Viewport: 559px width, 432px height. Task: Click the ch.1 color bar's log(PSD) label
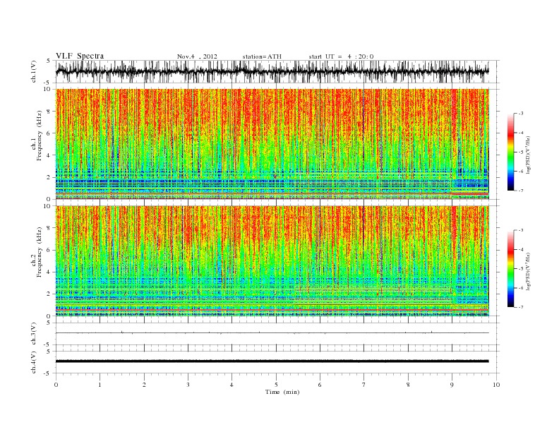(528, 153)
